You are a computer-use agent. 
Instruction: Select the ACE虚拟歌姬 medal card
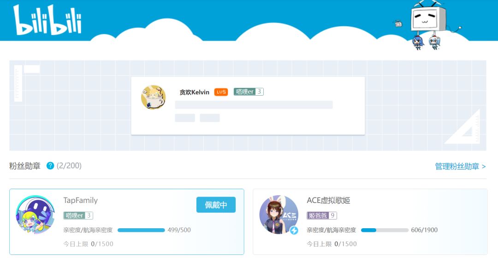(x=370, y=222)
